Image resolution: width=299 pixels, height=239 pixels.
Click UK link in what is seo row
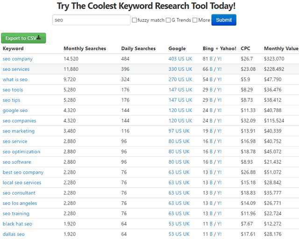(x=189, y=79)
